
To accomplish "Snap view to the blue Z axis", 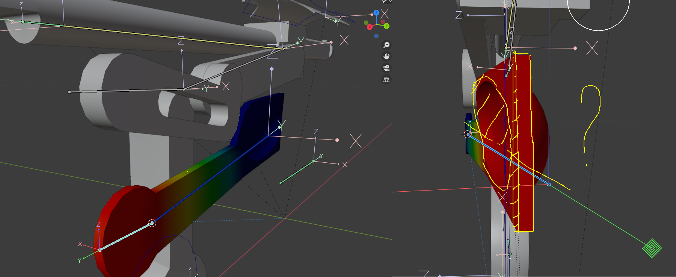I will pyautogui.click(x=376, y=13).
